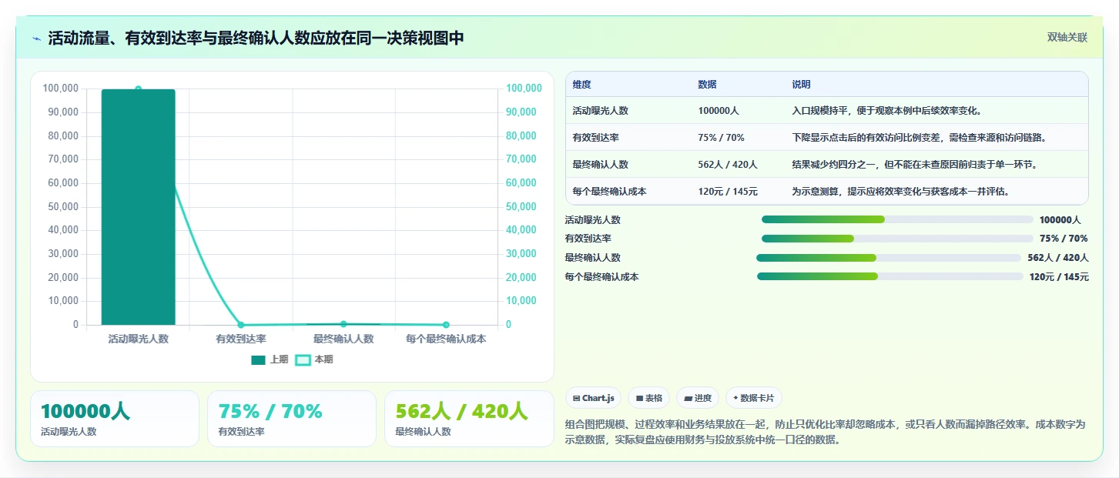This screenshot has height=478, width=1119.
Task: Click the lightning icon beside the title
Action: pos(37,38)
